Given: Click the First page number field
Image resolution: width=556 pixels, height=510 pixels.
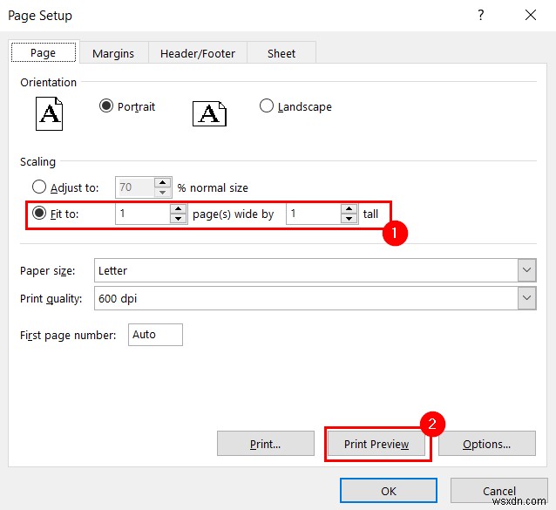Looking at the screenshot, I should click(x=155, y=335).
